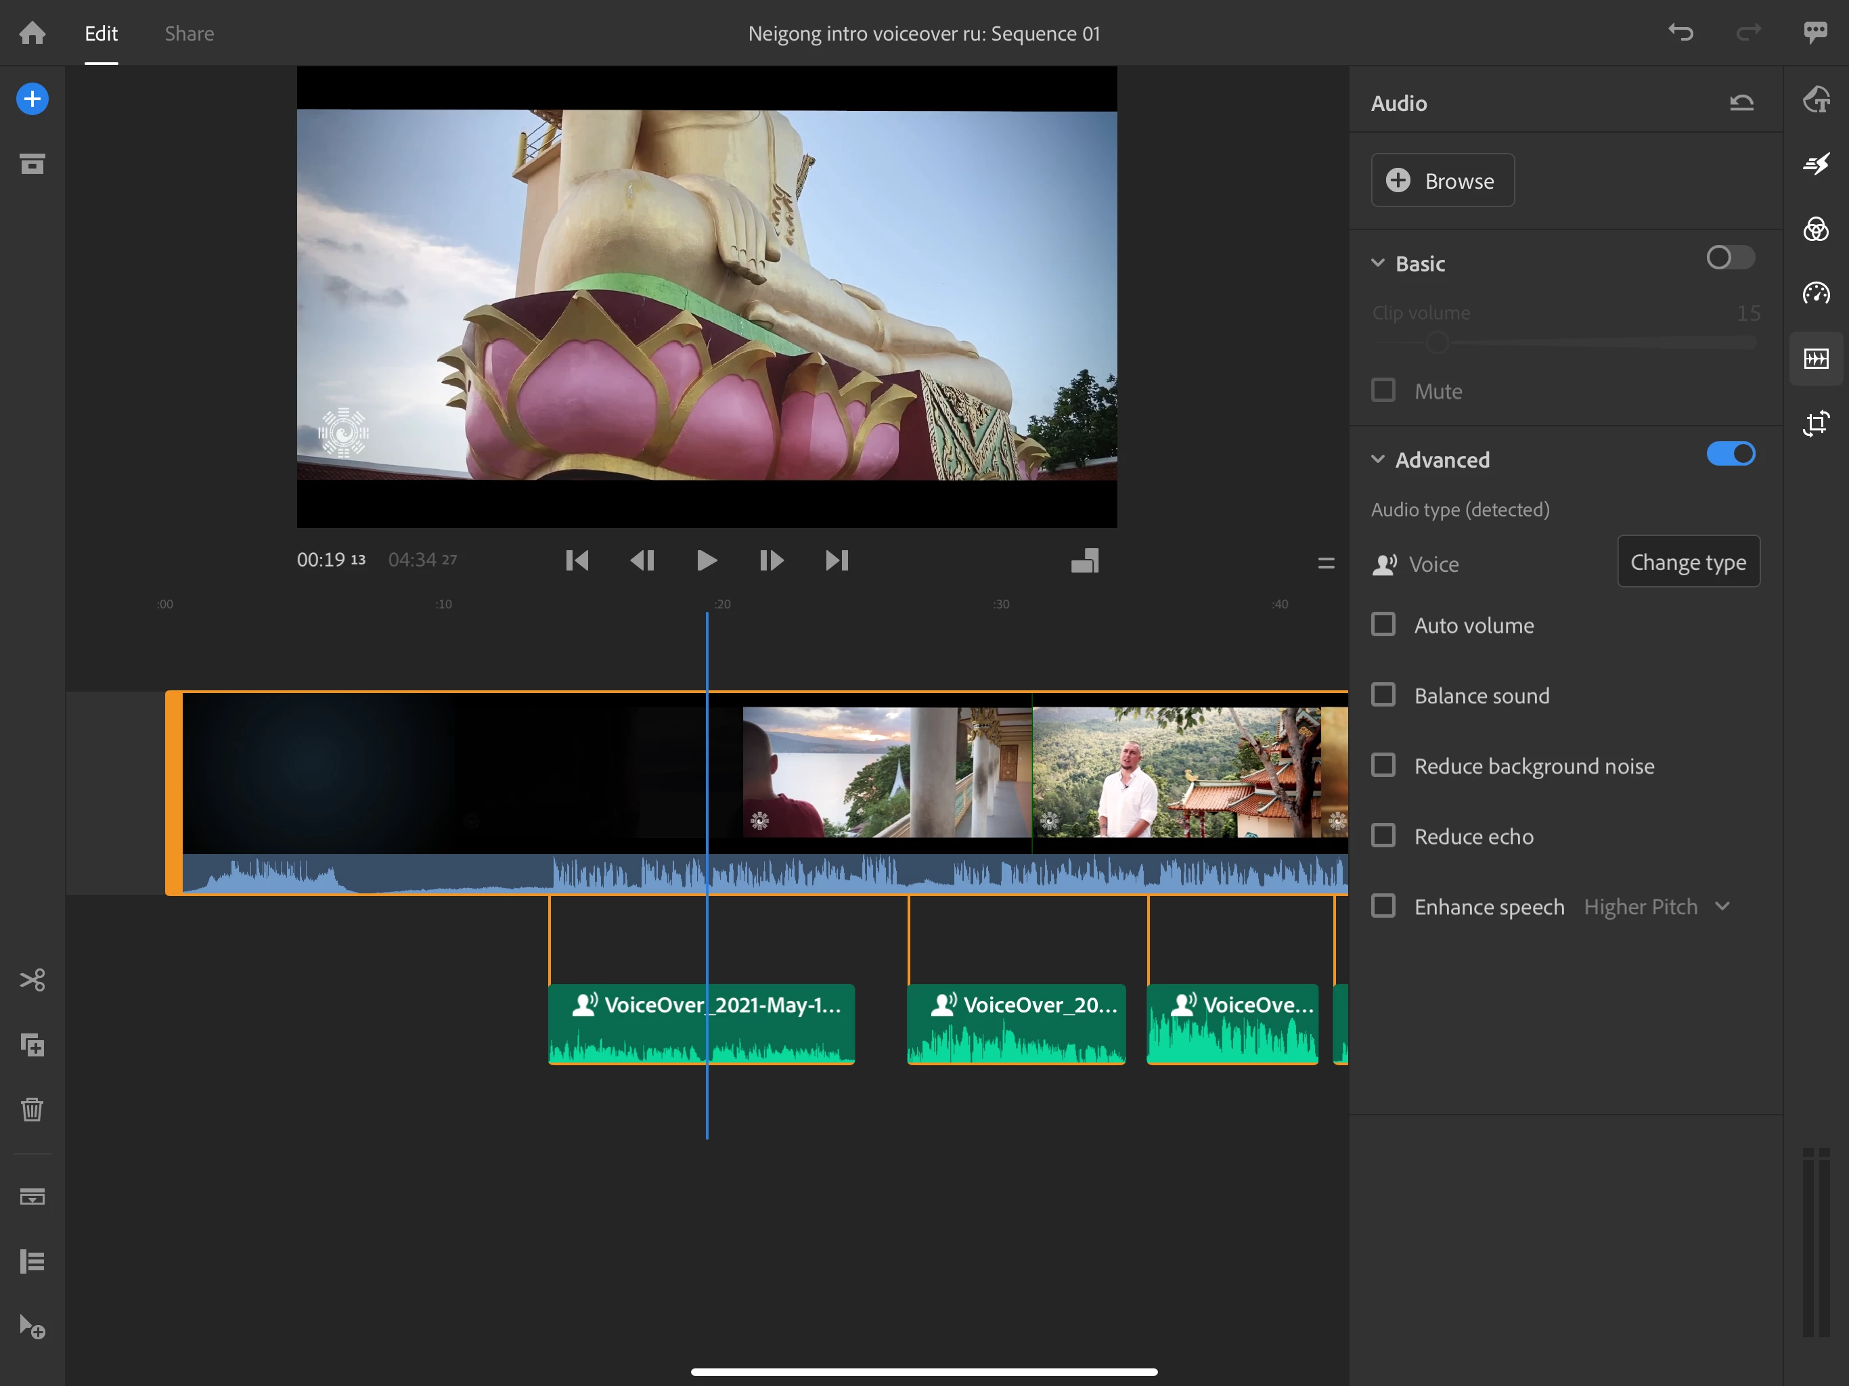This screenshot has width=1849, height=1386.
Task: Enable Reduce background noise checkbox
Action: click(x=1383, y=765)
